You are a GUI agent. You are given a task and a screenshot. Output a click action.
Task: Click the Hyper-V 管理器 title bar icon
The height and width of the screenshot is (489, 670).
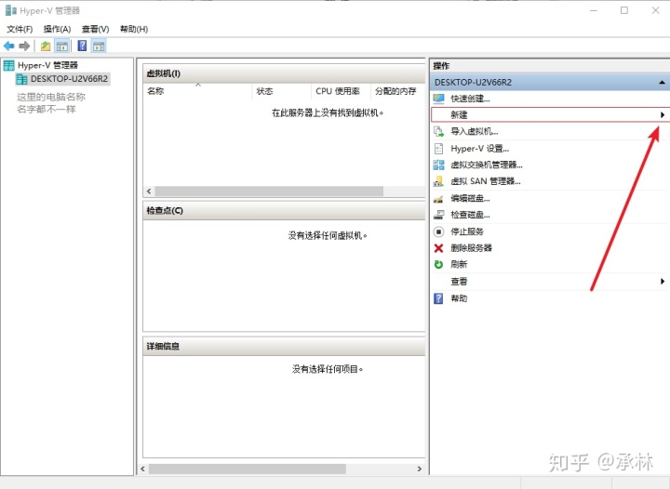pyautogui.click(x=10, y=10)
